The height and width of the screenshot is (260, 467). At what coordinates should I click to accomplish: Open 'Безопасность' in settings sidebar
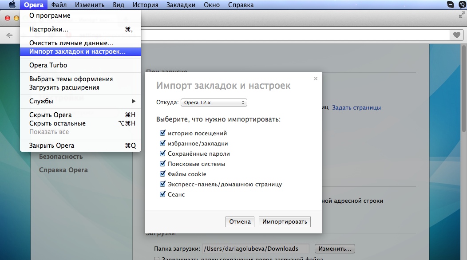[x=61, y=157]
